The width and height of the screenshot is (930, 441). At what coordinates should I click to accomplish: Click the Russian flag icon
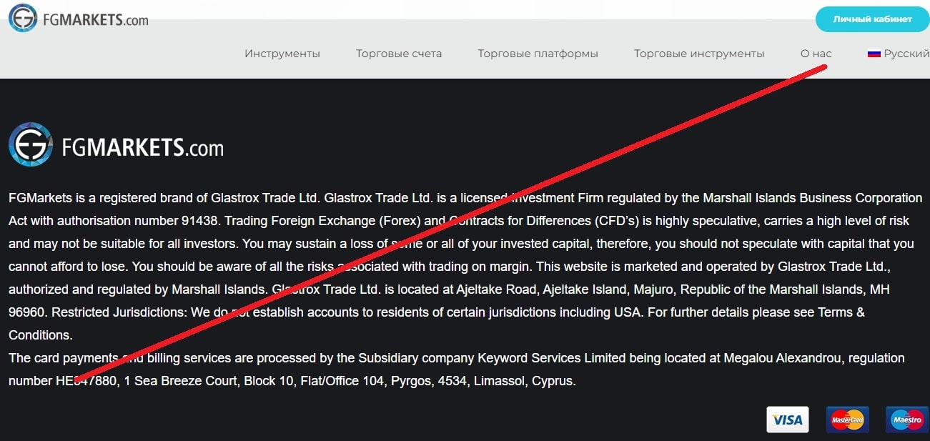[874, 54]
